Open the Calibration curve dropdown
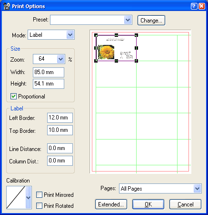This screenshot has height=215, width=208. click(x=28, y=197)
